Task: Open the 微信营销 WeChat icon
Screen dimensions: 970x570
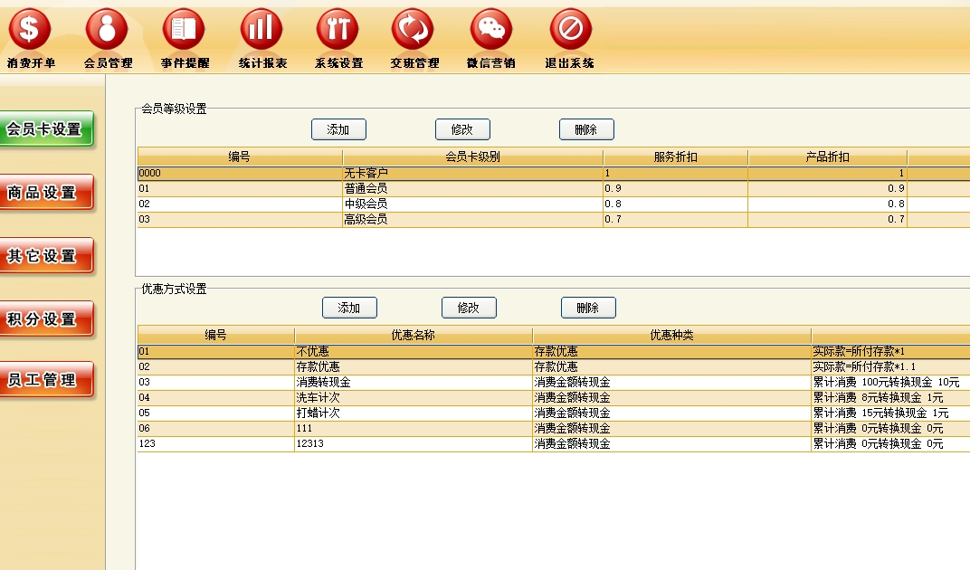Action: [x=491, y=30]
